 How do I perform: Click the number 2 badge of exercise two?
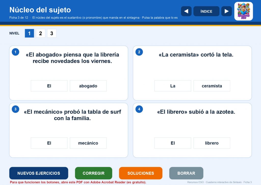point(139,52)
